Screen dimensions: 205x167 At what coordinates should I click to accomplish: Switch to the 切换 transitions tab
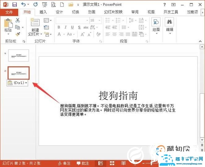[75, 12]
